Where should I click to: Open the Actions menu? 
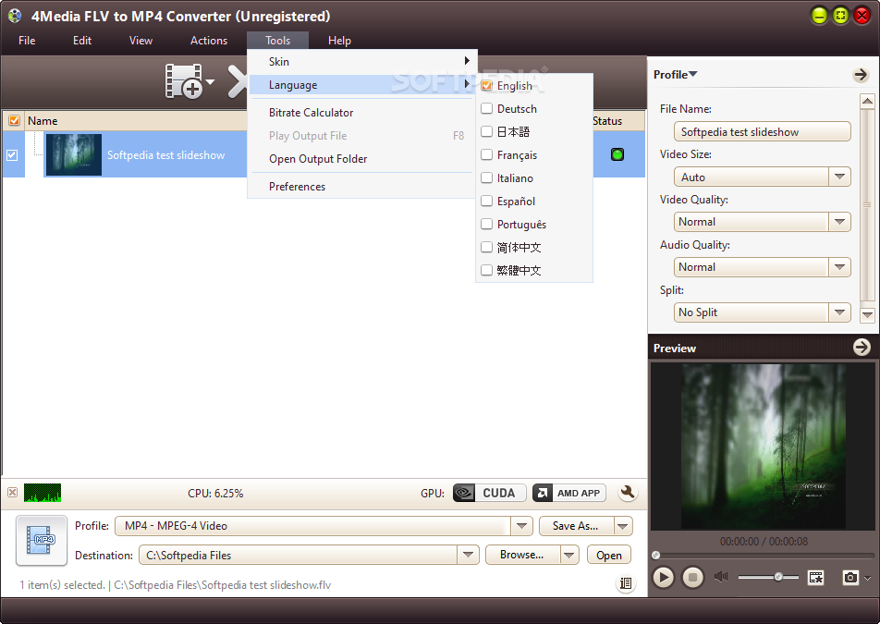pyautogui.click(x=209, y=41)
